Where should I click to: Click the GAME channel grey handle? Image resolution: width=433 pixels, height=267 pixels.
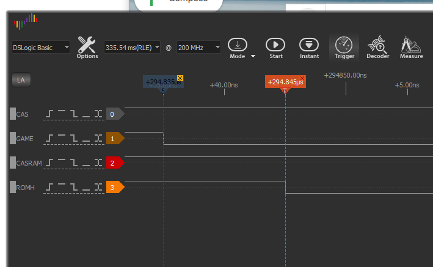13,138
